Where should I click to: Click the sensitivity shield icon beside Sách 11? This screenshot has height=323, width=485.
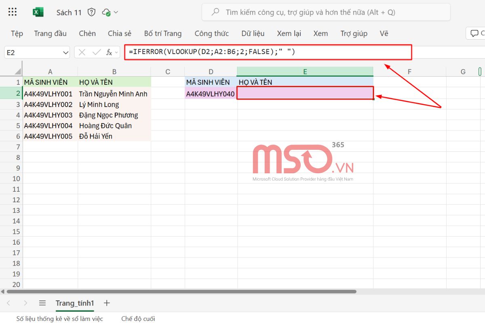pyautogui.click(x=92, y=13)
